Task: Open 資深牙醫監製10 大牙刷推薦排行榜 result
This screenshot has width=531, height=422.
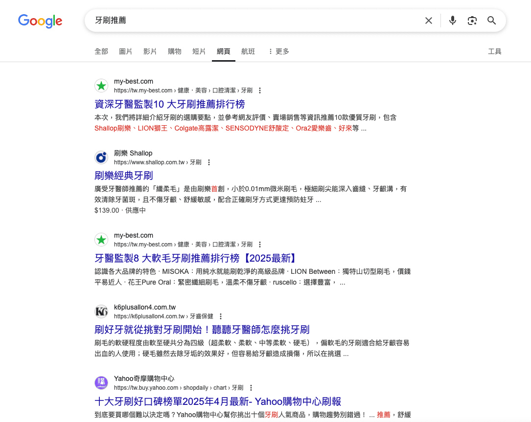Action: click(170, 104)
